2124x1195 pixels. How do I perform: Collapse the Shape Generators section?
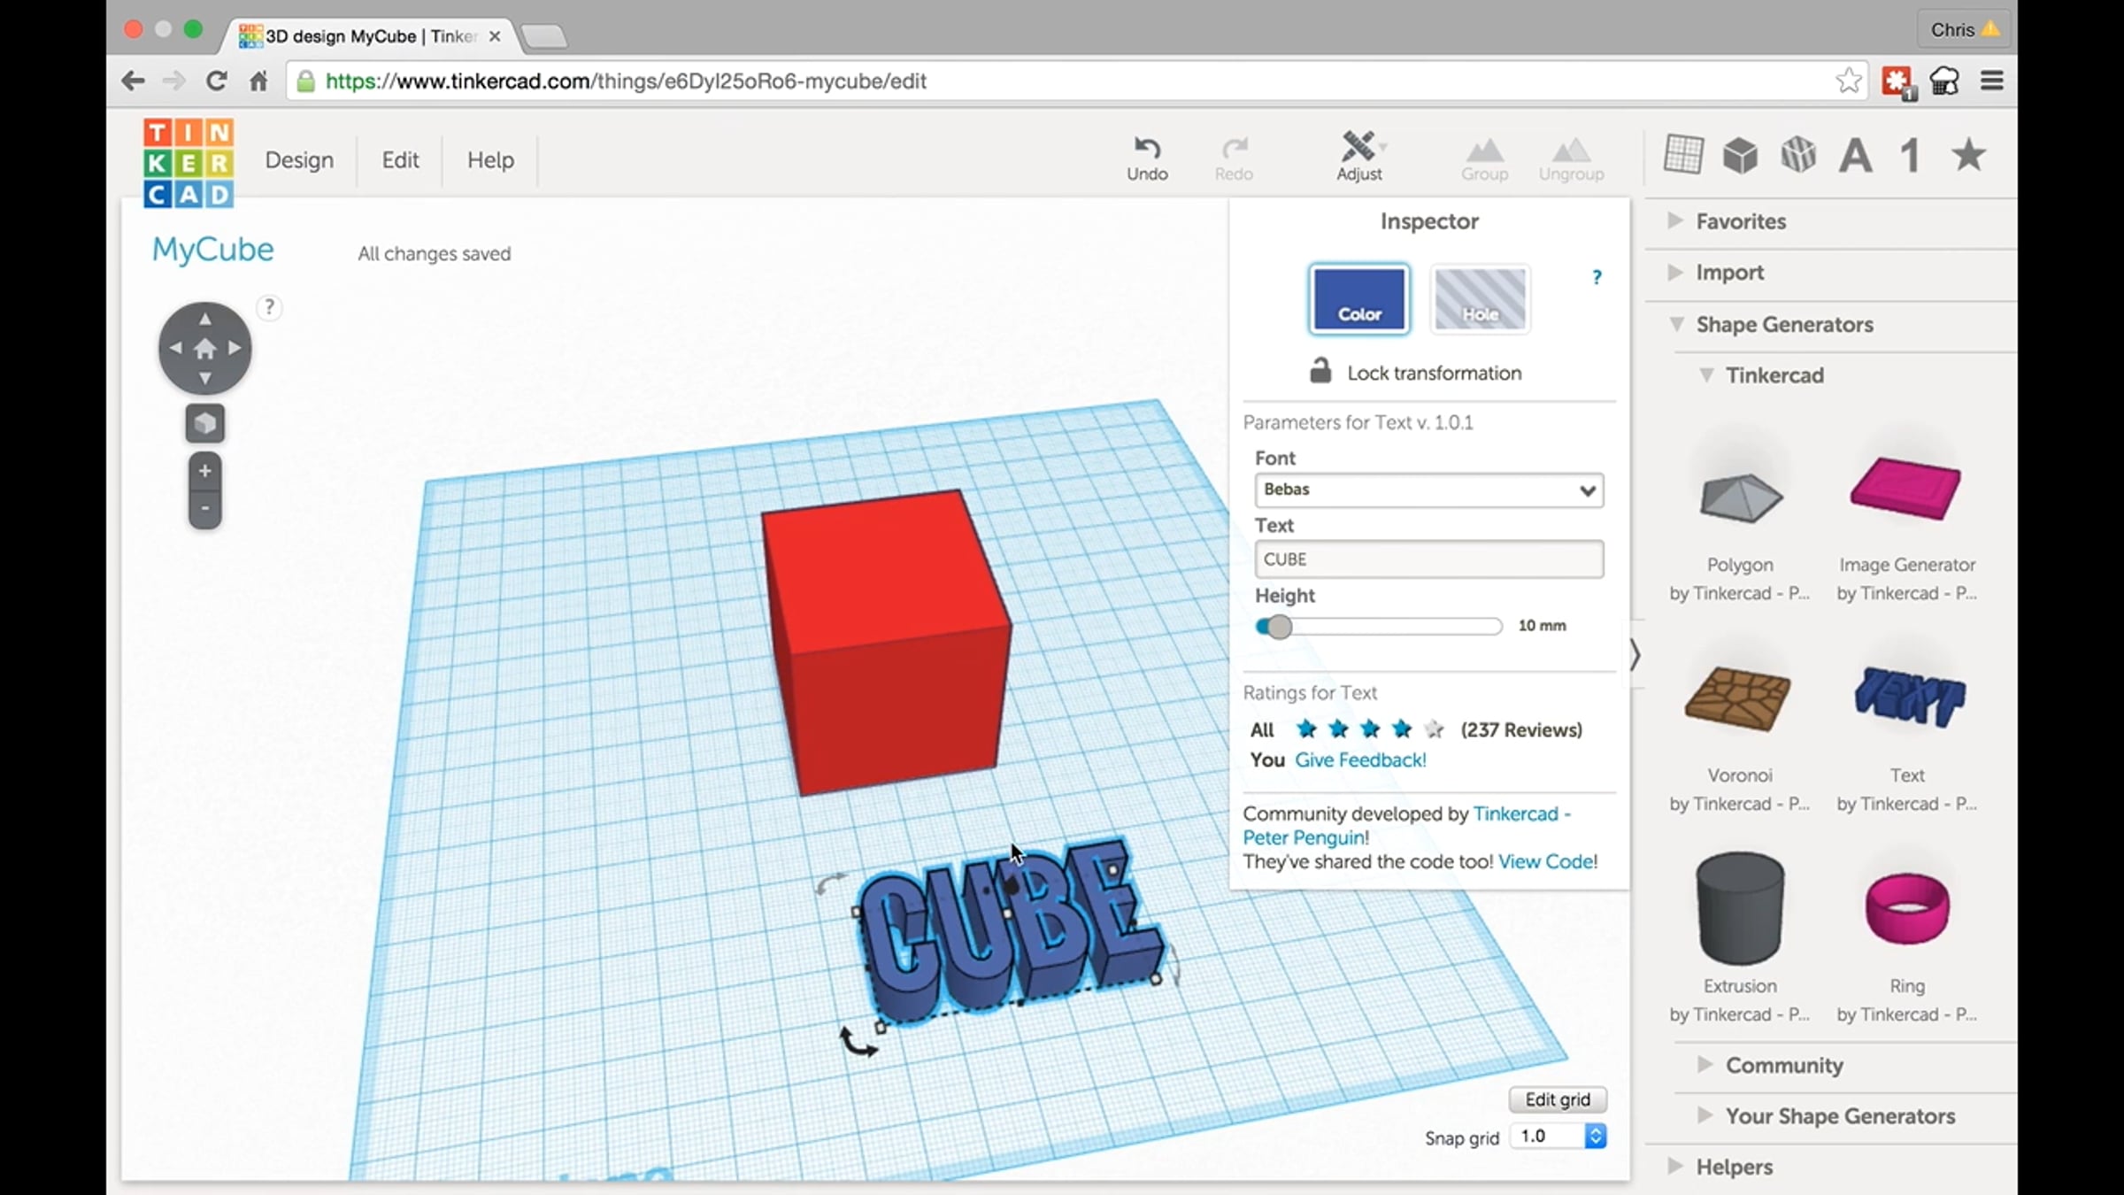(1783, 324)
